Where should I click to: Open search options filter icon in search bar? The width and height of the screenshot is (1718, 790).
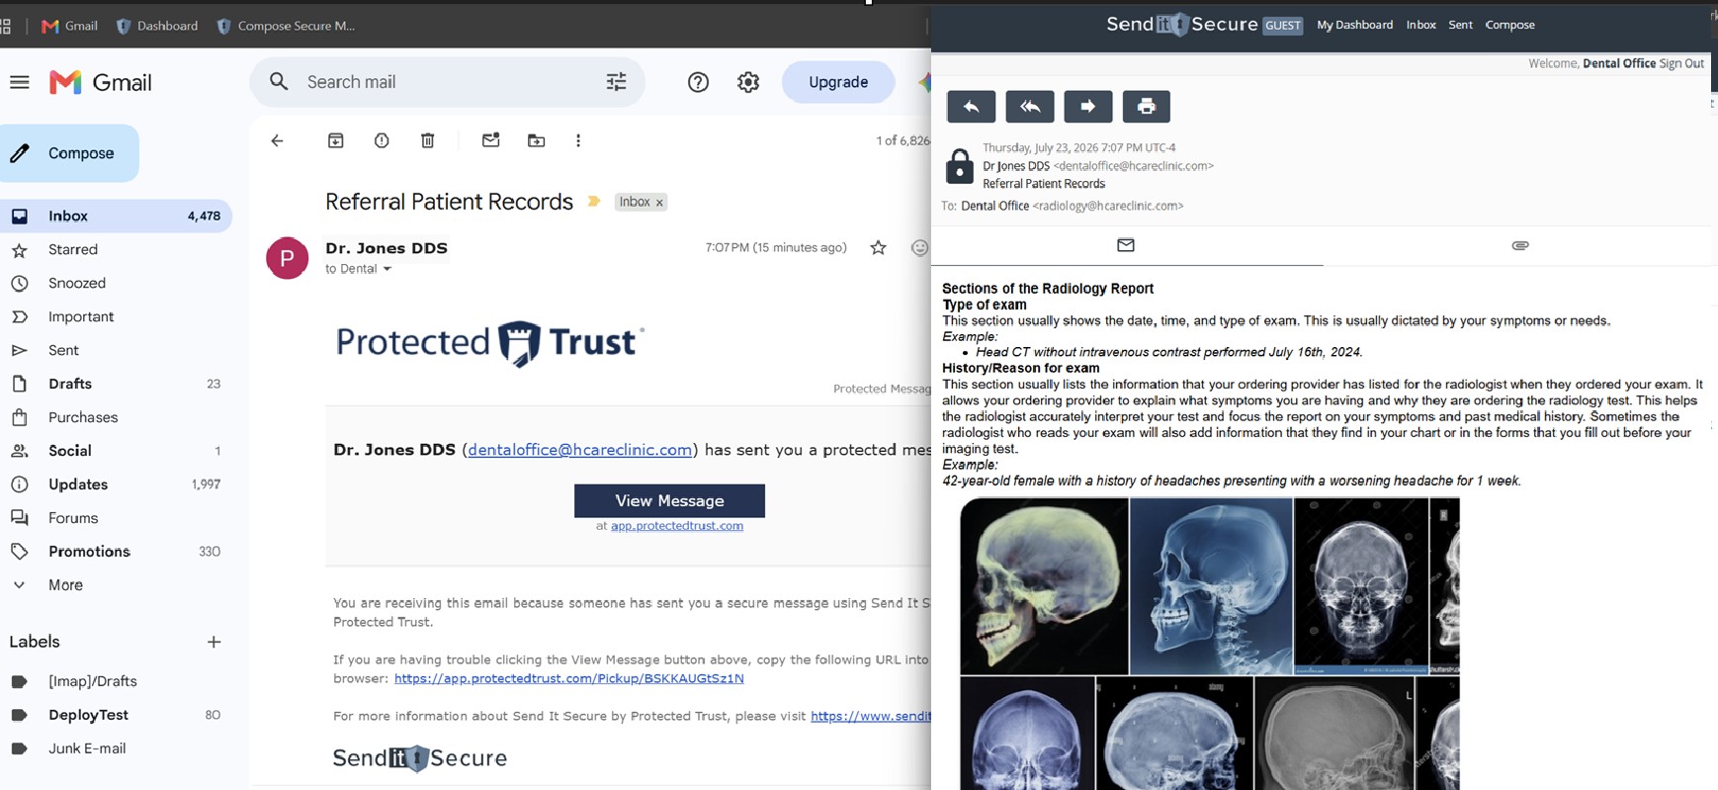point(616,82)
